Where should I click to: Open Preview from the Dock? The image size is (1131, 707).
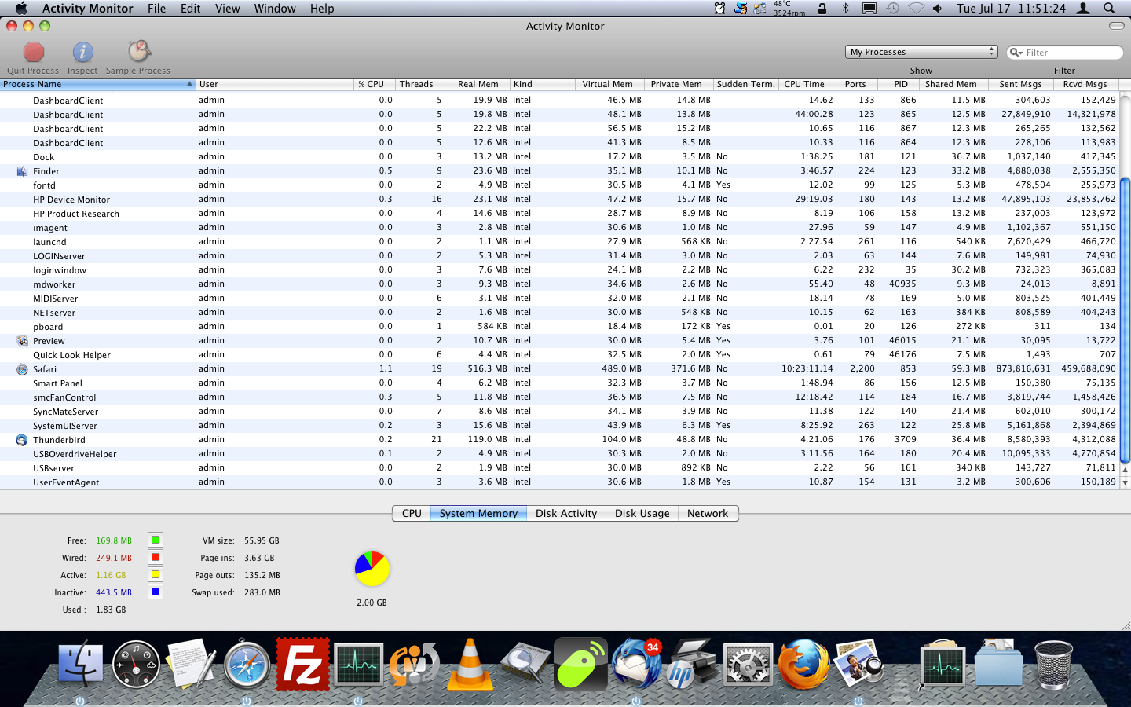(859, 665)
